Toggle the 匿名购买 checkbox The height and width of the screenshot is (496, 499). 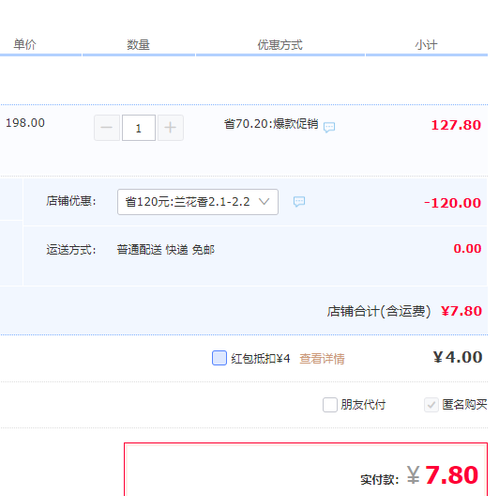click(431, 405)
